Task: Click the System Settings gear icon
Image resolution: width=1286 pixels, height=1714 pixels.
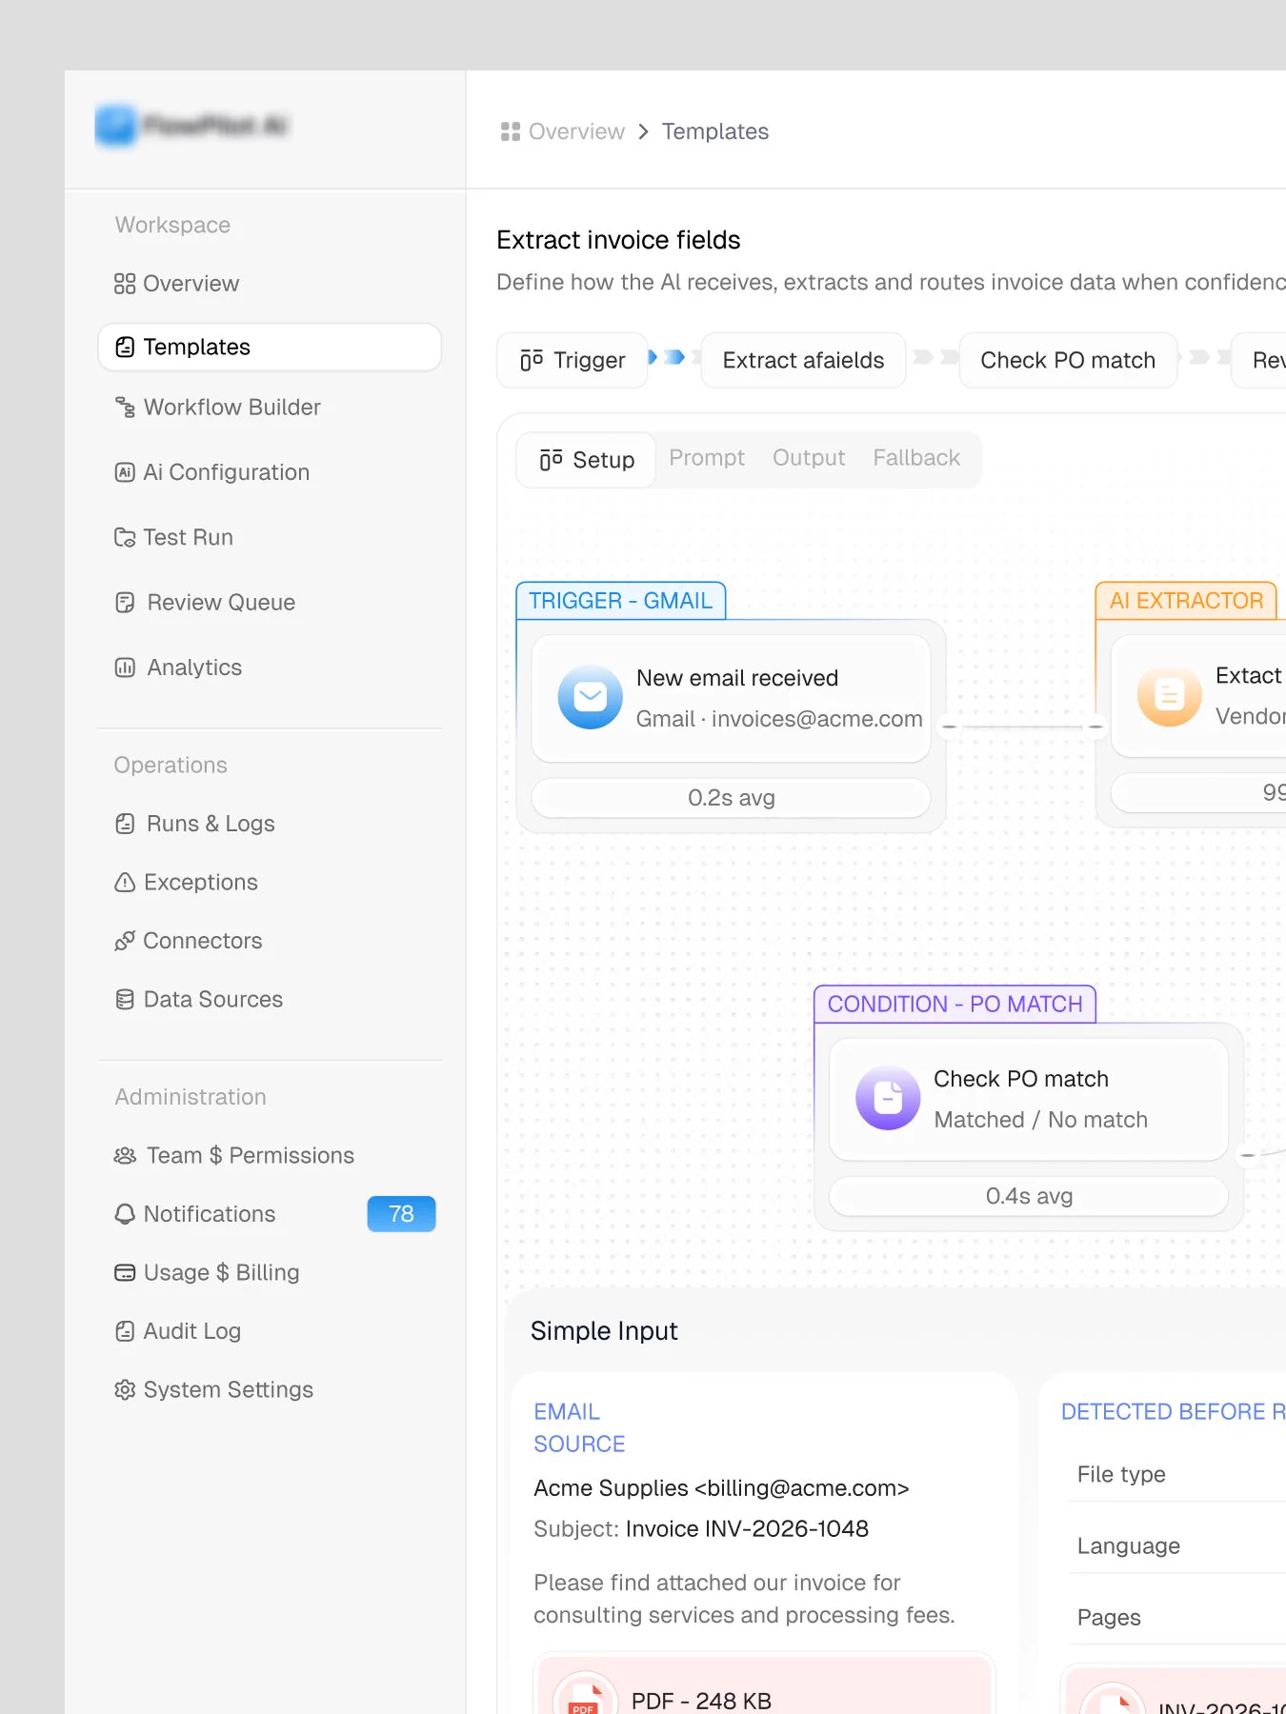Action: click(x=125, y=1390)
